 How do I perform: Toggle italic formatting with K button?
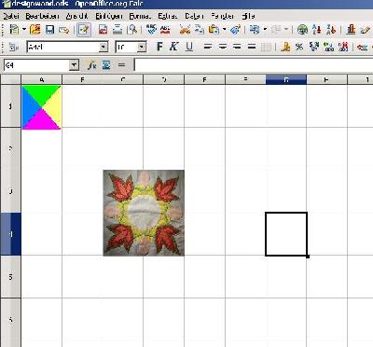(173, 47)
